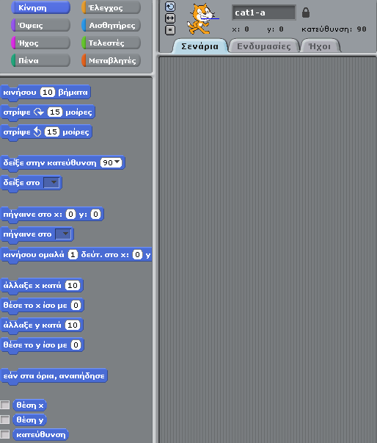Switch to the Ενδυμασίες tab
This screenshot has height=443, width=377.
click(x=263, y=46)
